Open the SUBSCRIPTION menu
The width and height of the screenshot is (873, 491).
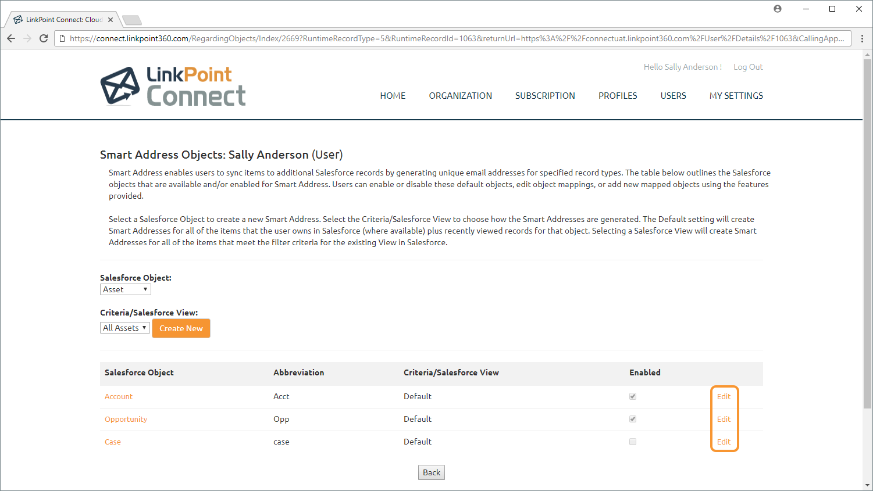545,96
